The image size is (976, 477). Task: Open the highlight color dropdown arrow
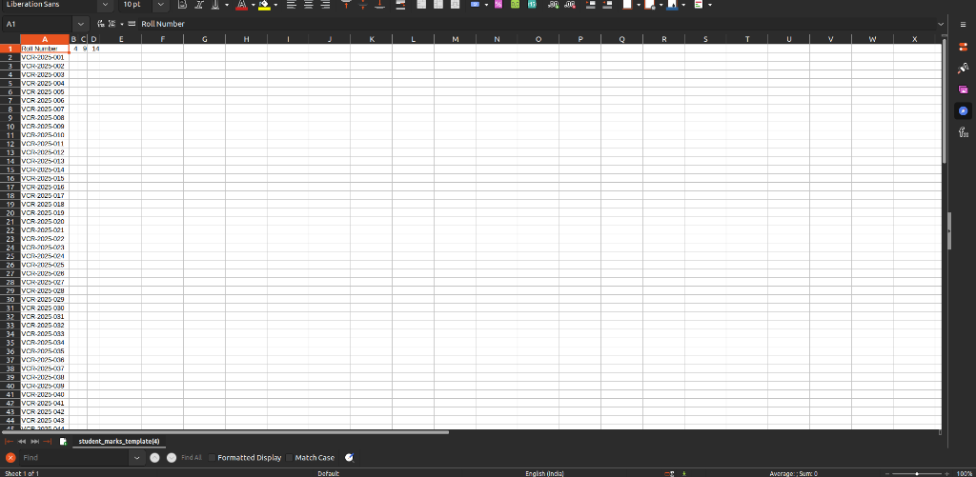coord(274,5)
